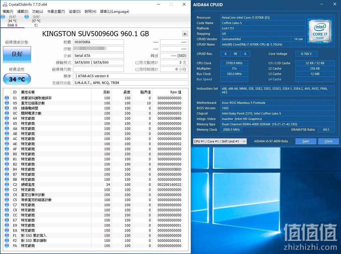Click the CPU Clock value 3700.9 MHz
This screenshot has height=254, width=341.
point(234,63)
